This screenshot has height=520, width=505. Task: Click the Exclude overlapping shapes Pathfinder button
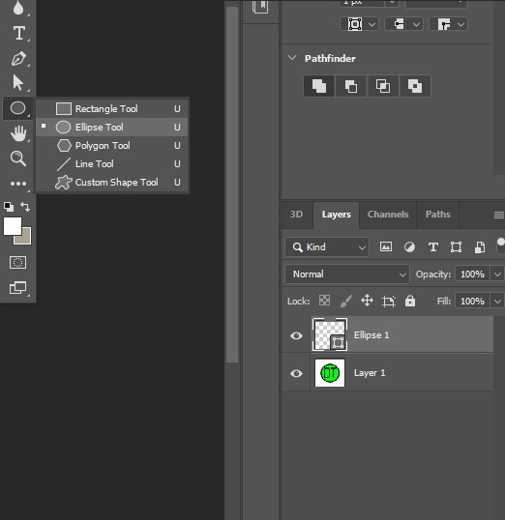pyautogui.click(x=415, y=86)
